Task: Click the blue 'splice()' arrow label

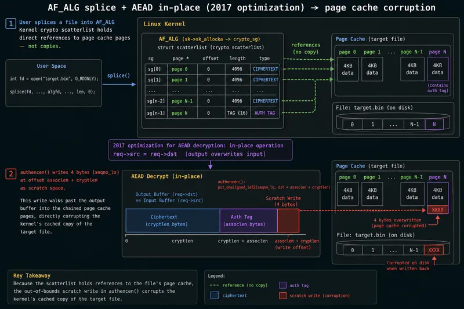Action: point(118,75)
